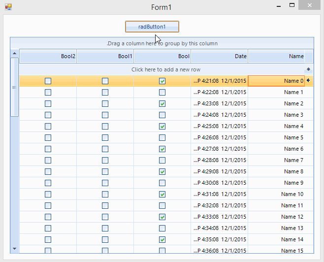This screenshot has width=324, height=262.
Task: Maximize the Form1 window
Action: tap(292, 5)
